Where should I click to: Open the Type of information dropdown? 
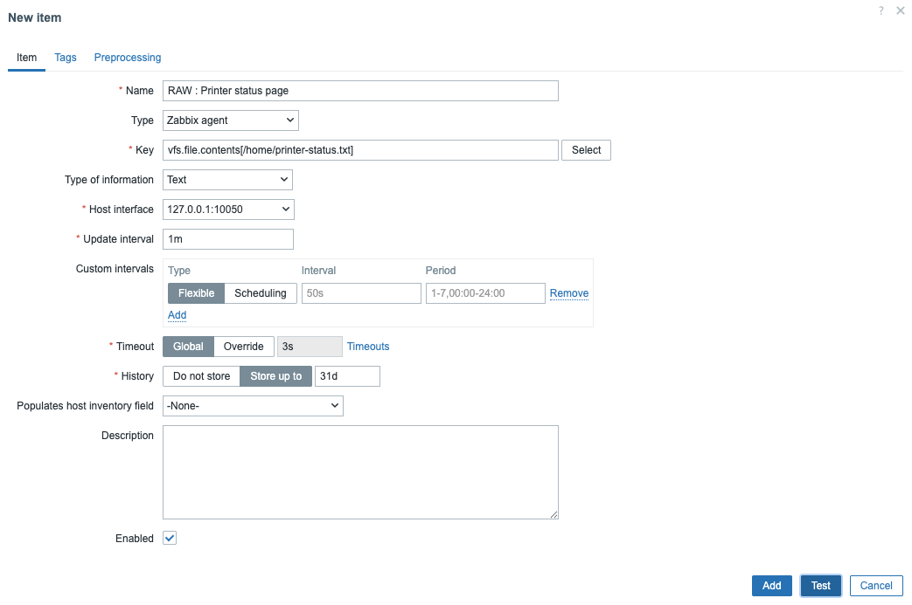pyautogui.click(x=227, y=180)
